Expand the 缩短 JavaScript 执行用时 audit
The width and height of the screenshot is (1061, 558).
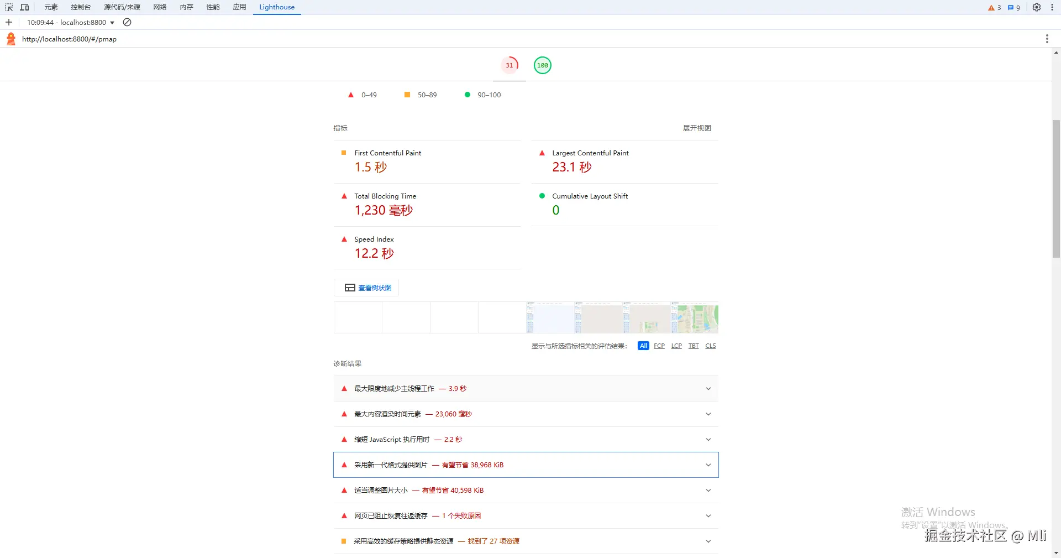(526, 440)
